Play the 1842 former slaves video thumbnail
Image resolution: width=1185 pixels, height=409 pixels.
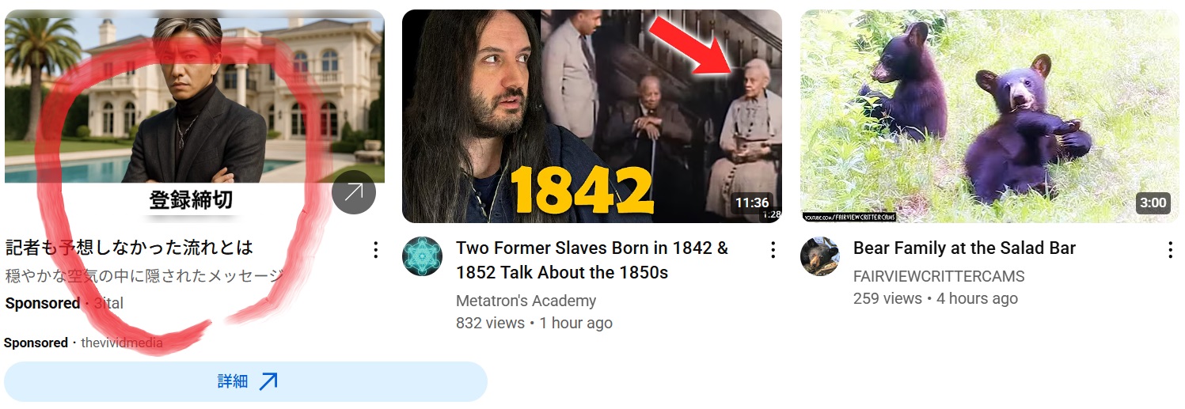(x=592, y=116)
